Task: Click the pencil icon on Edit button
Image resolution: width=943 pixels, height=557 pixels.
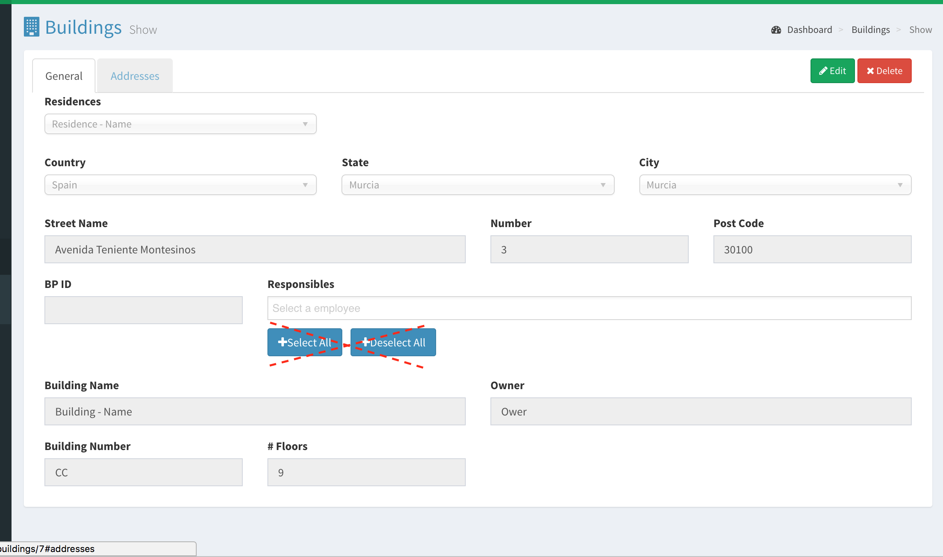Action: [x=823, y=71]
